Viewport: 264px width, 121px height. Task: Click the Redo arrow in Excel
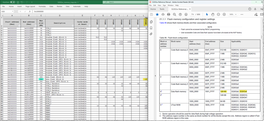pos(27,2)
